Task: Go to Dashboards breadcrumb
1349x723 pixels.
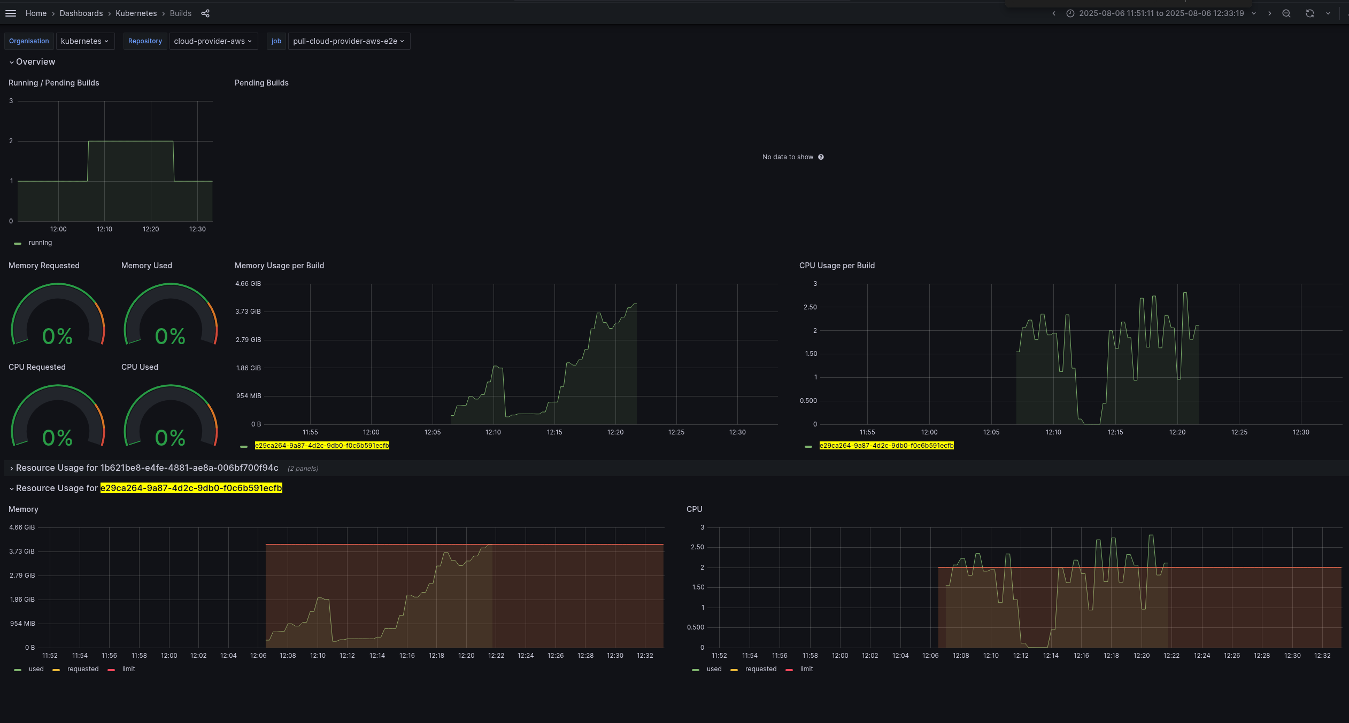Action: coord(81,13)
